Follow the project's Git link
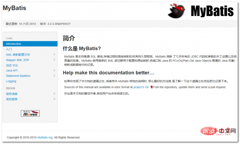 pyautogui.click(x=141, y=87)
